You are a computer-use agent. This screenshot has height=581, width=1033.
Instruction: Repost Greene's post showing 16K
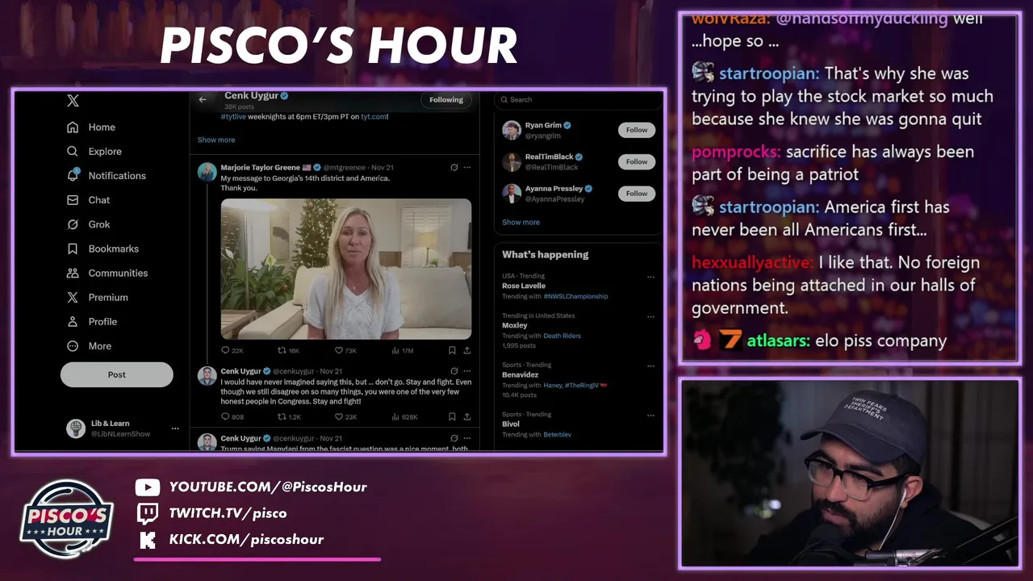pyautogui.click(x=288, y=350)
